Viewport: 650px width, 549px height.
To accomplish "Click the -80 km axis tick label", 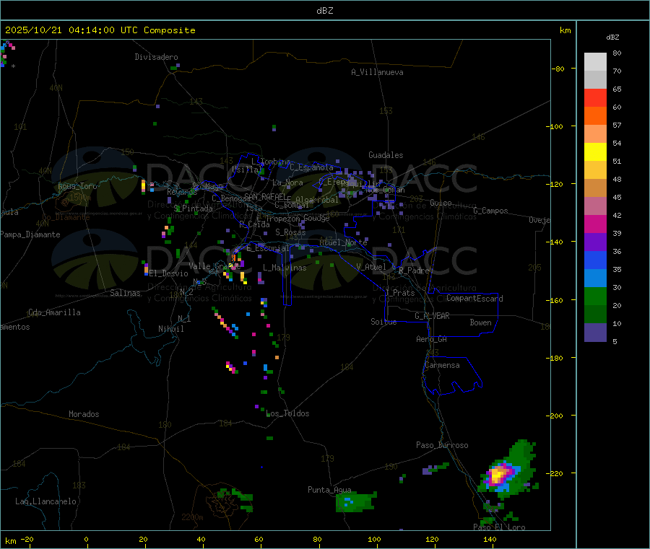I will (x=558, y=69).
